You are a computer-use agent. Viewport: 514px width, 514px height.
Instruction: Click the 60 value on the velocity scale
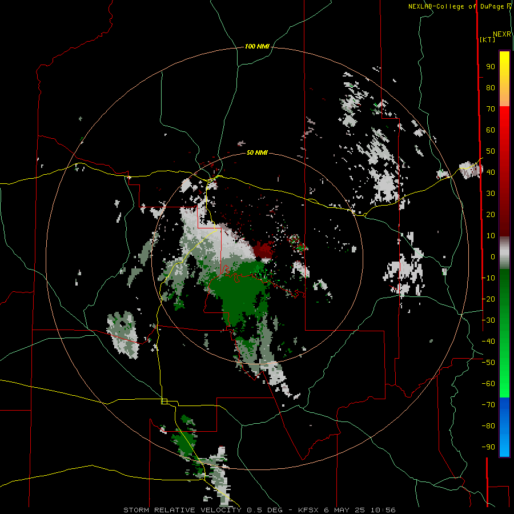(x=491, y=130)
